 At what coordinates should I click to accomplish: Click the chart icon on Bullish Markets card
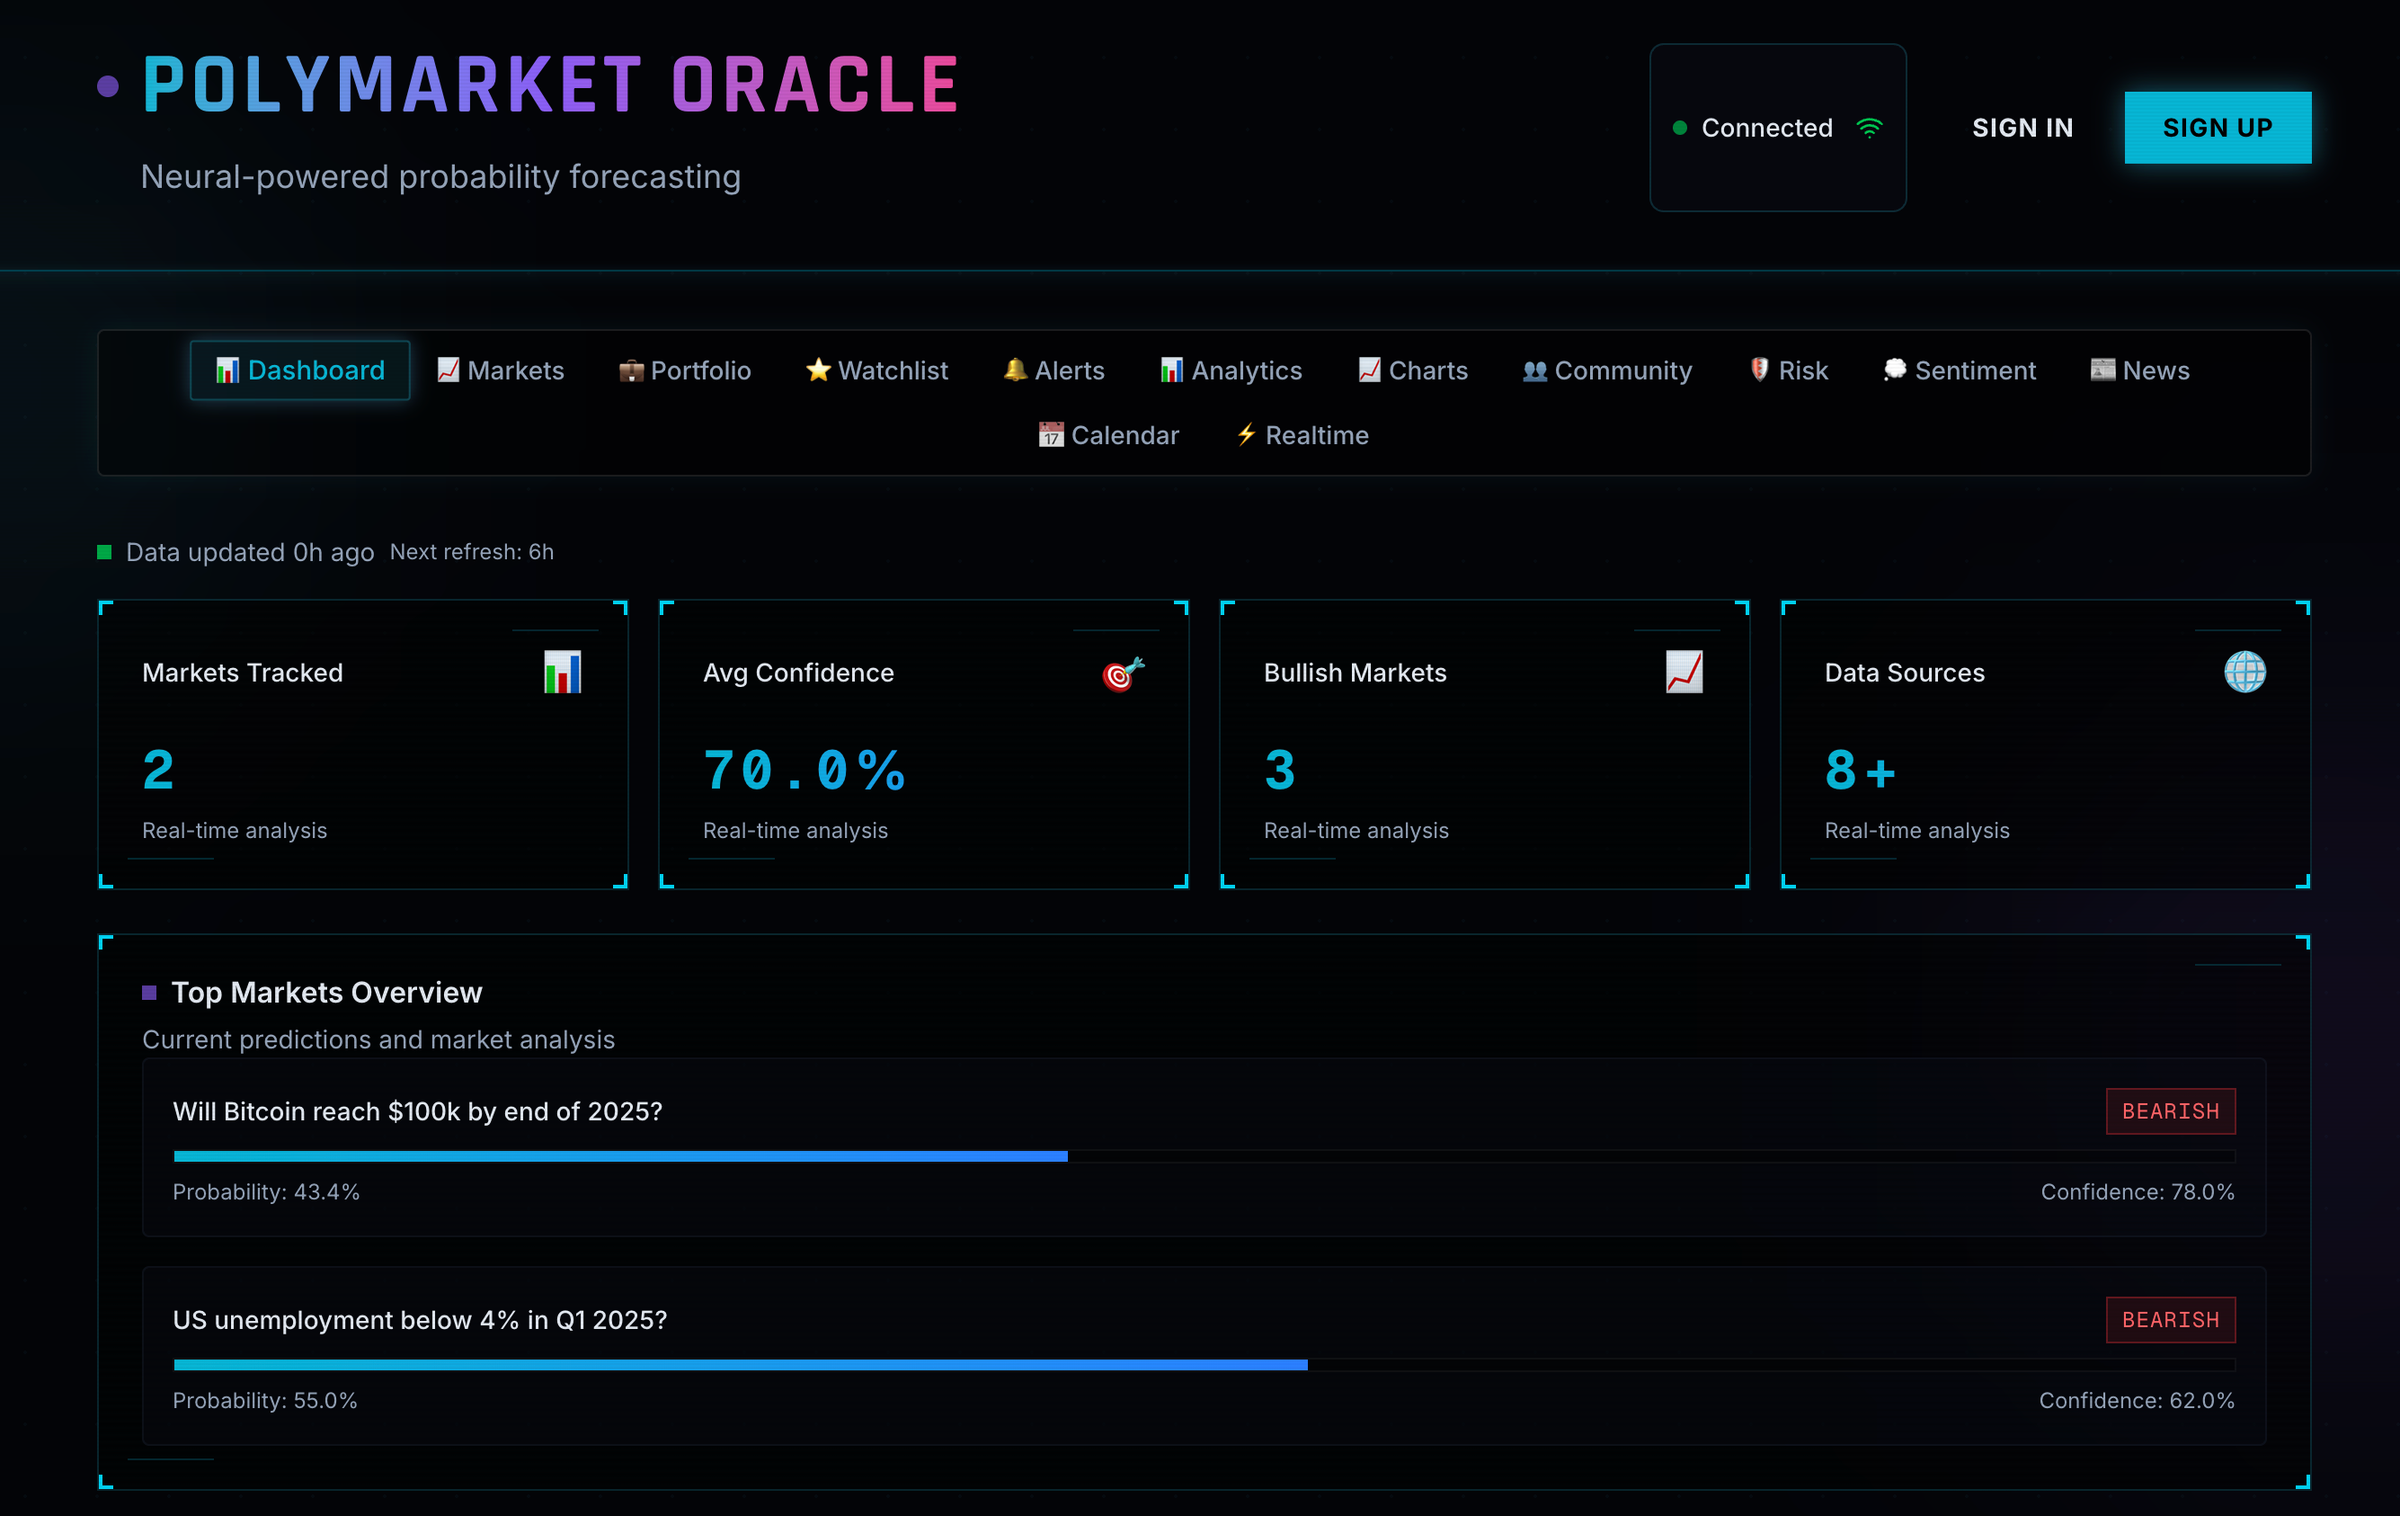point(1683,672)
